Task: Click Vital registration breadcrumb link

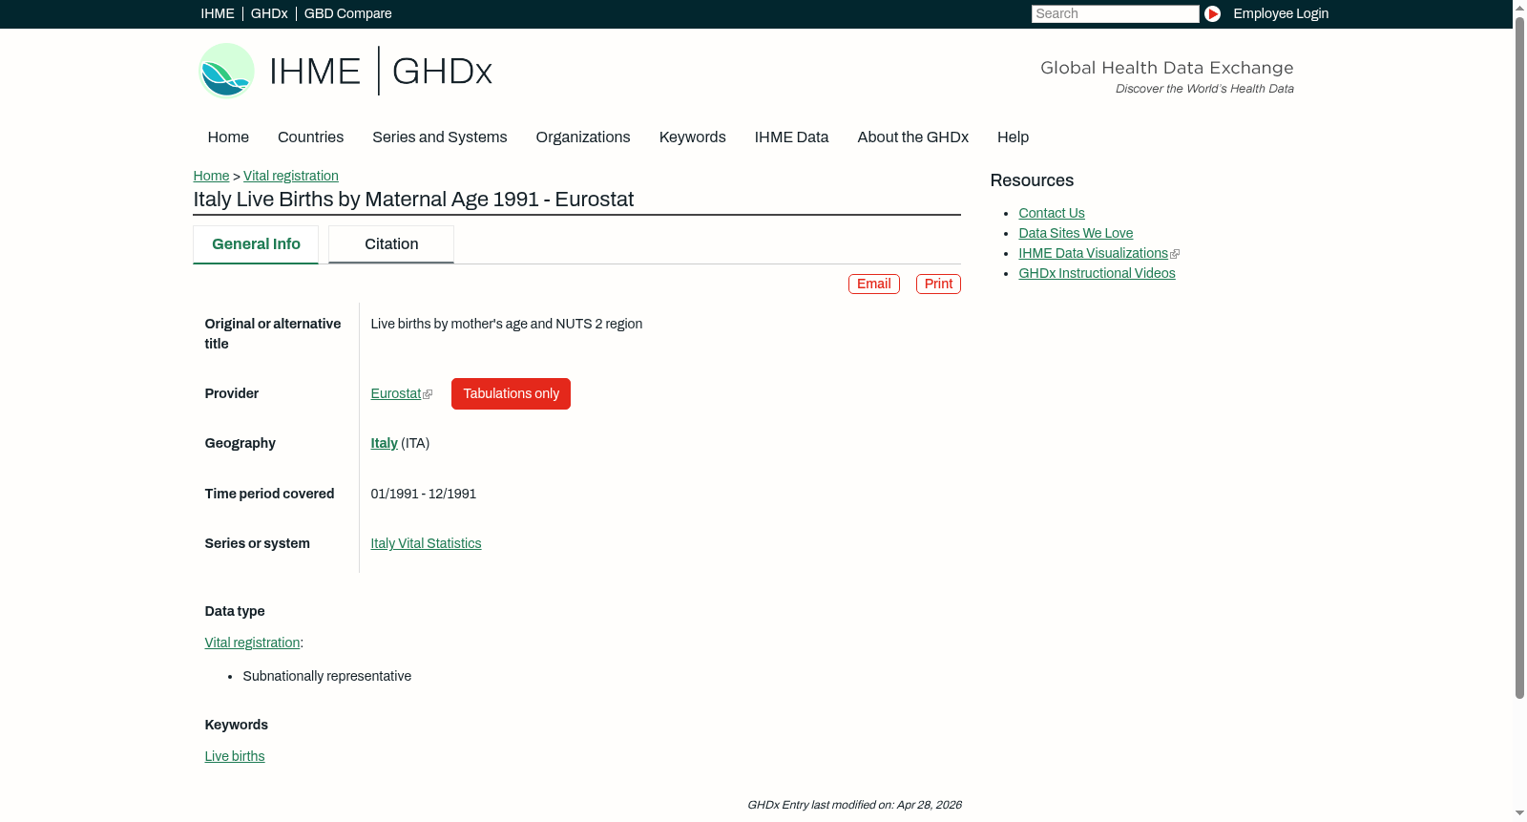Action: coord(291,176)
